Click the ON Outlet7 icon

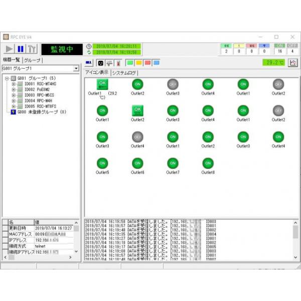coord(173,163)
